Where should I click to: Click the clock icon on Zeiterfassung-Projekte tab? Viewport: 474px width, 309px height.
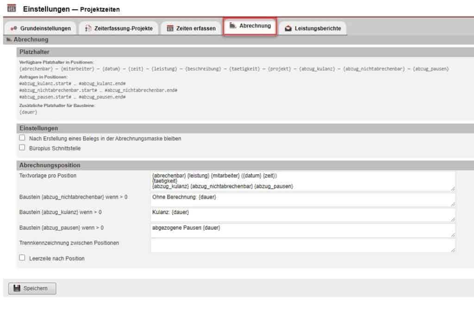click(x=88, y=28)
